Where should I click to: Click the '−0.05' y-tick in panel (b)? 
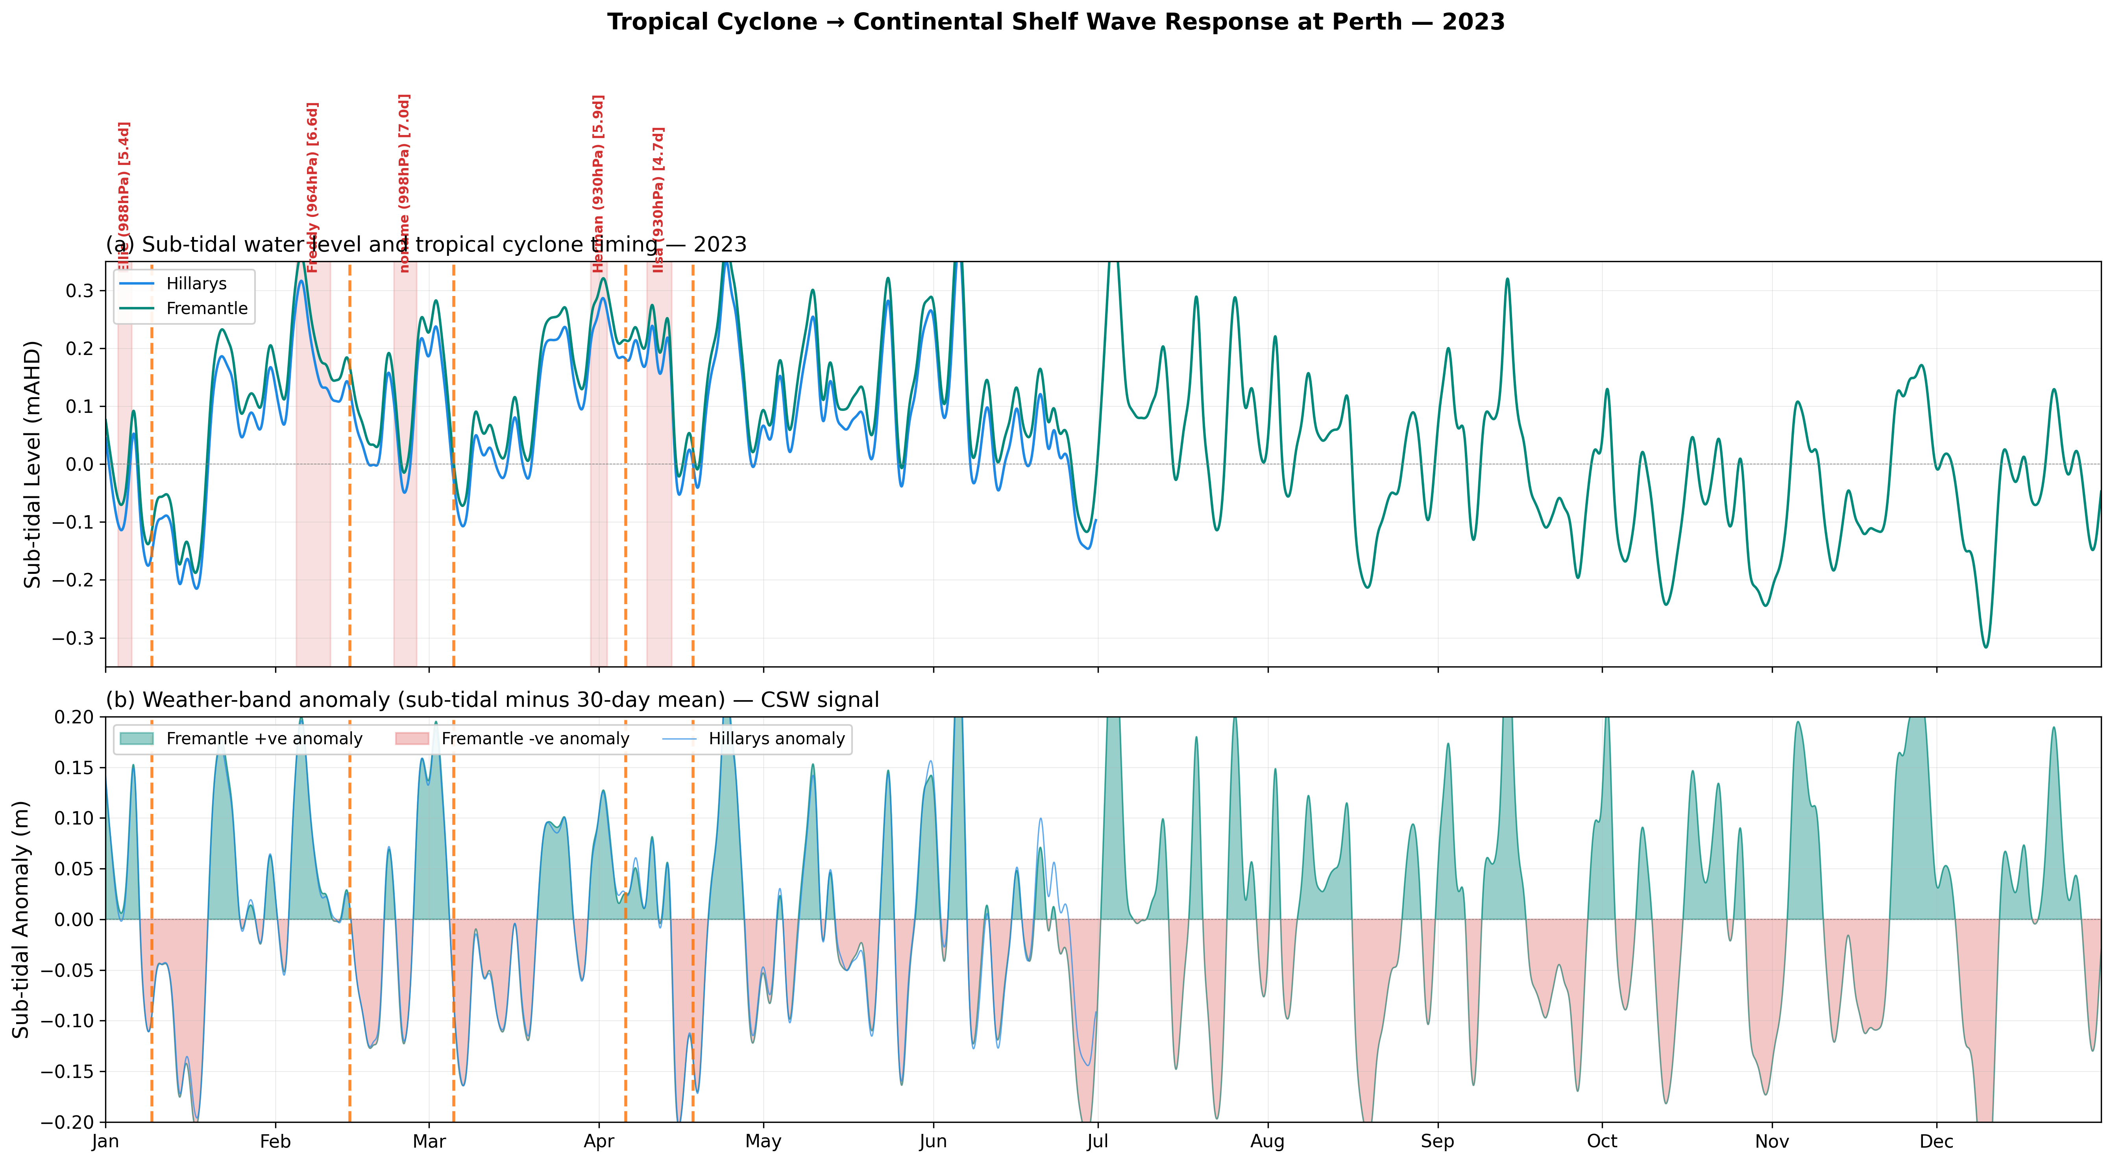tap(67, 970)
